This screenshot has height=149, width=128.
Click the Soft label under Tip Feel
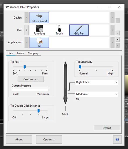(15, 73)
